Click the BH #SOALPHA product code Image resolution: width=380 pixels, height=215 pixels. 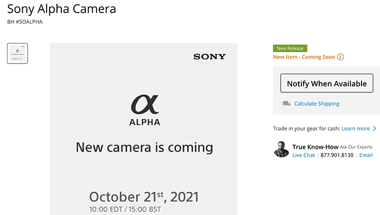tap(25, 22)
